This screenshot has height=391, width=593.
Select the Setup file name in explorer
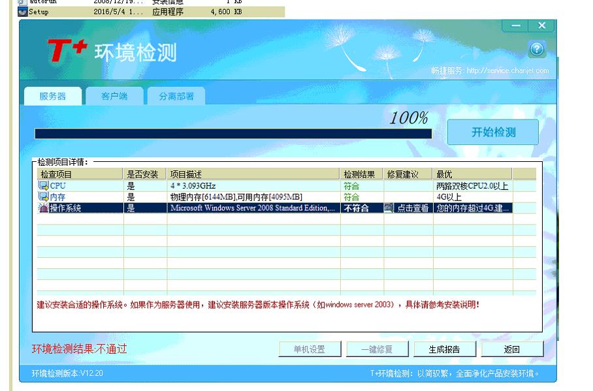pos(39,12)
